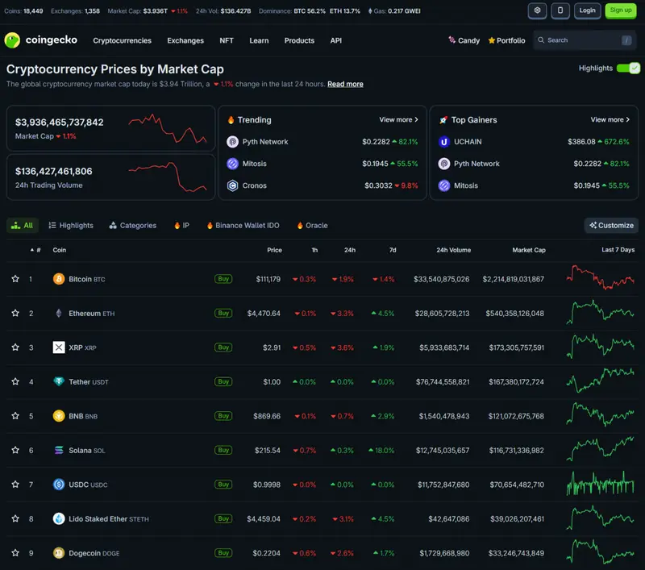Image resolution: width=645 pixels, height=570 pixels.
Task: Click the Login button
Action: (x=587, y=10)
